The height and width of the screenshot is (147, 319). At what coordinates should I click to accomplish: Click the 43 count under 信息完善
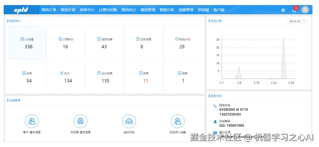(x=104, y=47)
